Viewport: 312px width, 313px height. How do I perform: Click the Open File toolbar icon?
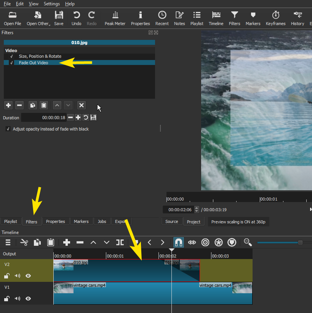pos(13,19)
